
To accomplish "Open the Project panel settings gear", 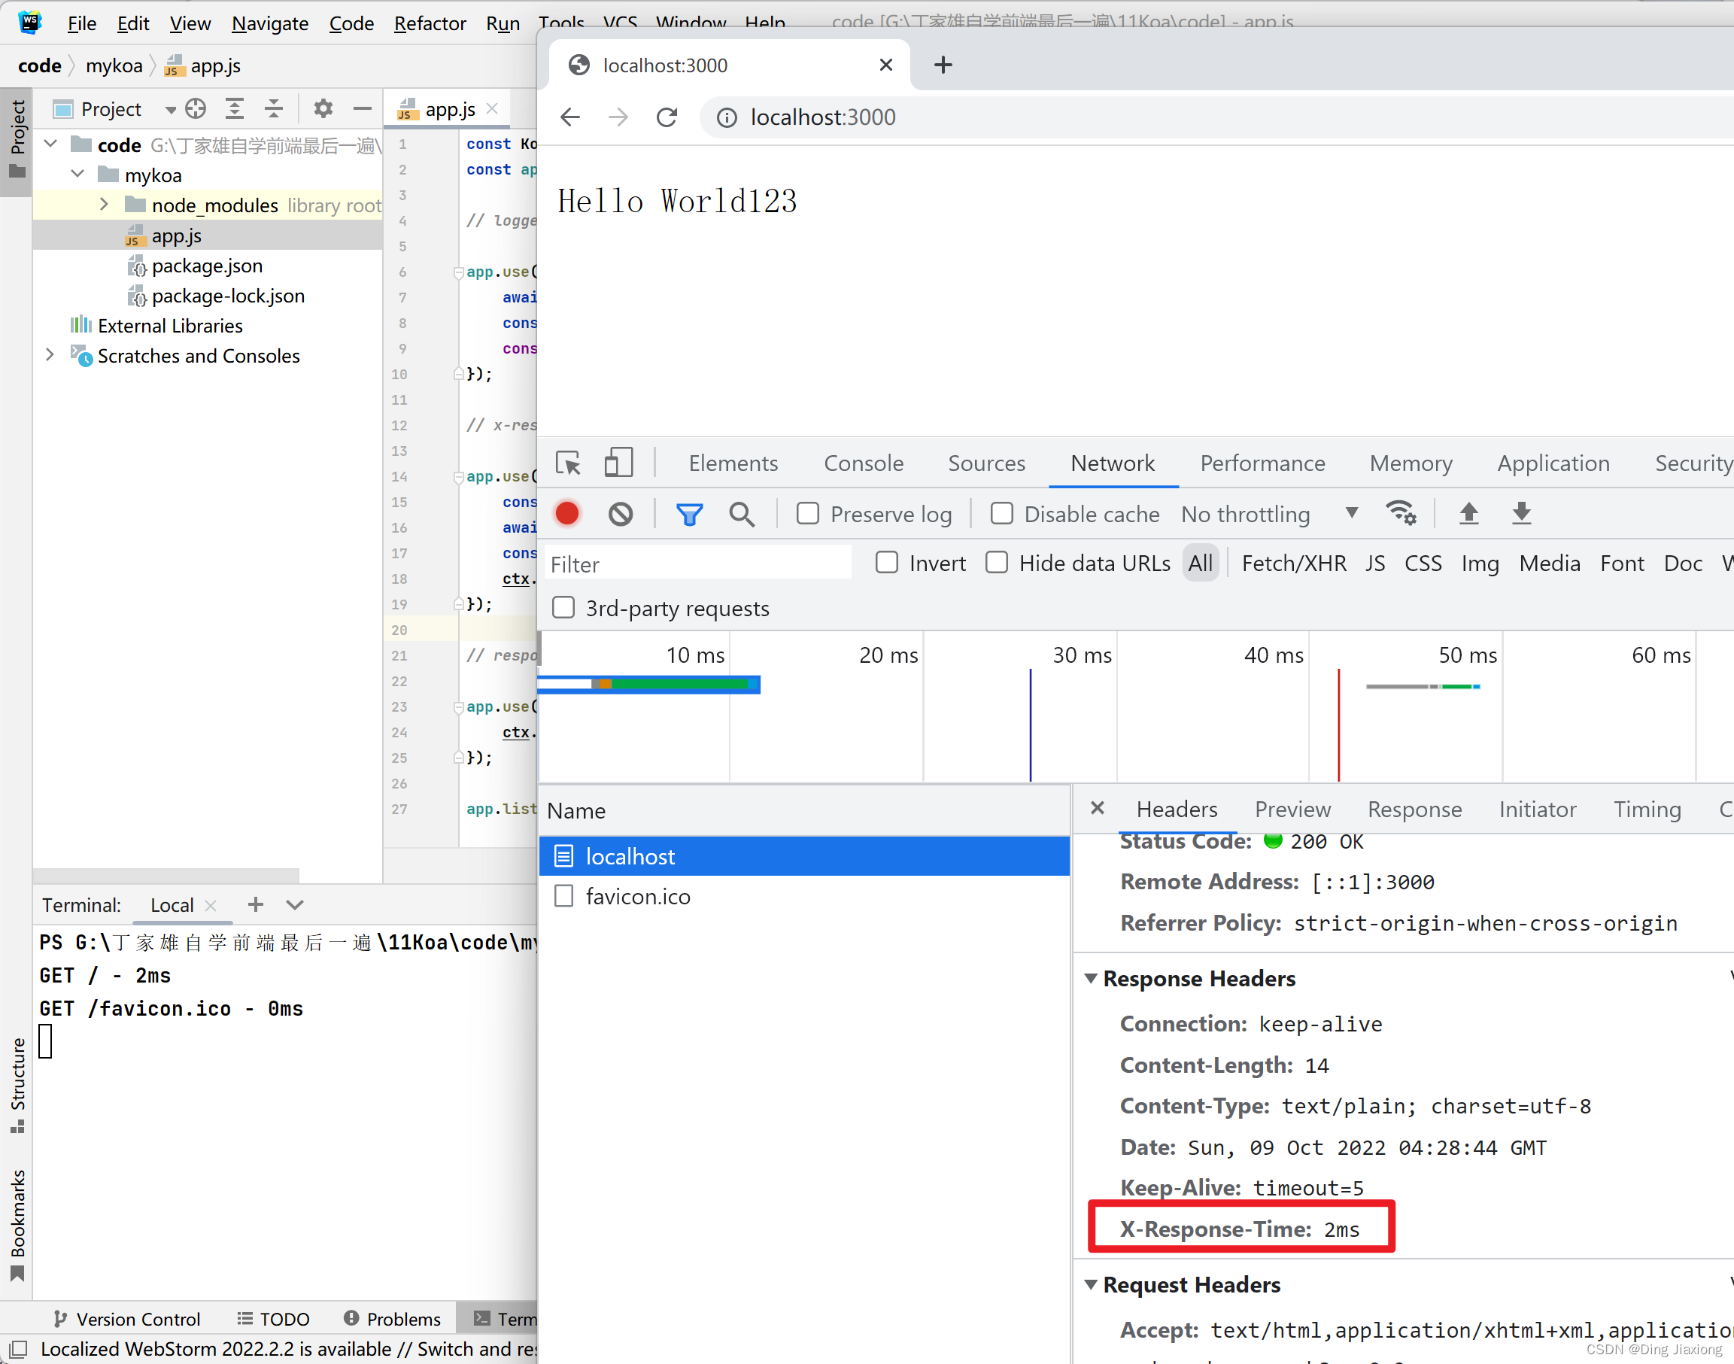I will point(323,108).
